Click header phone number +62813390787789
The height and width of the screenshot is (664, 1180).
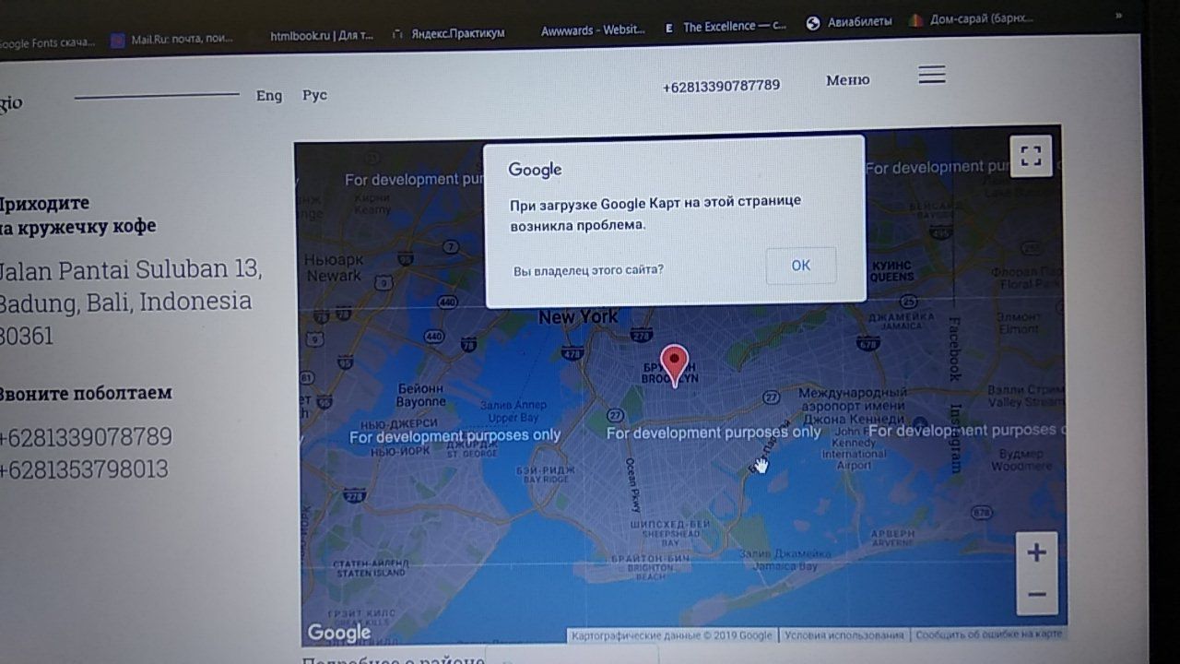(x=721, y=86)
